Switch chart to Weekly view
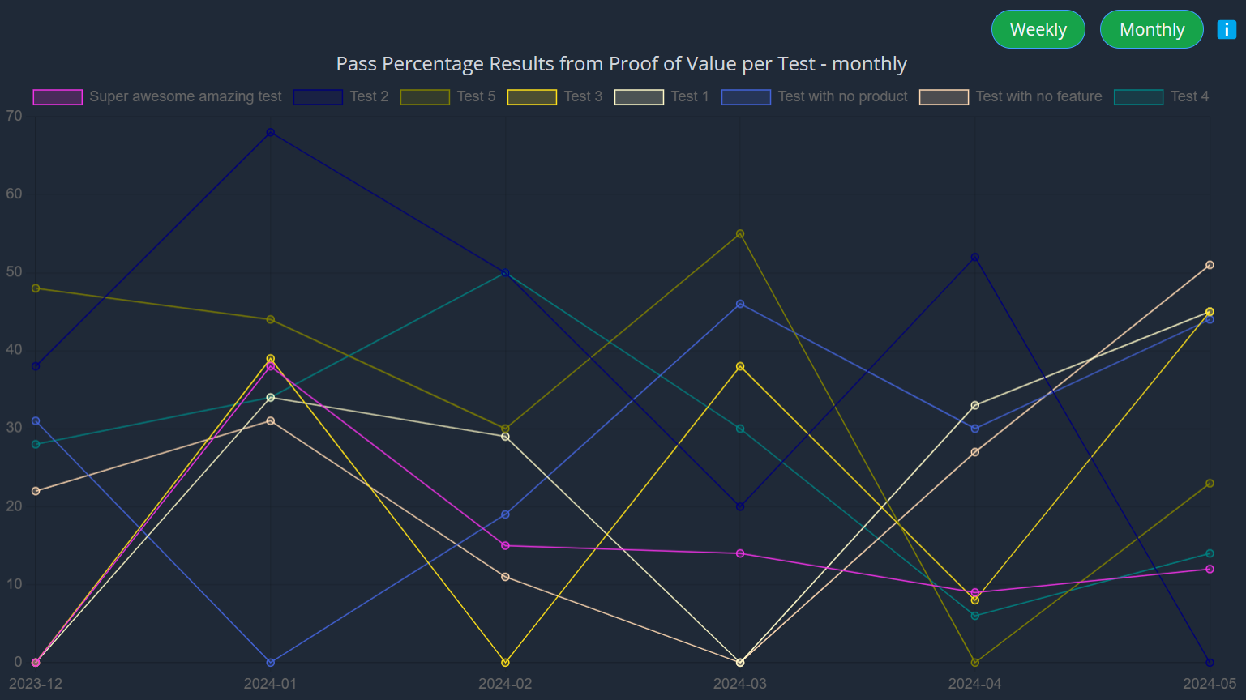Screen dimensions: 1246x700 [1038, 30]
